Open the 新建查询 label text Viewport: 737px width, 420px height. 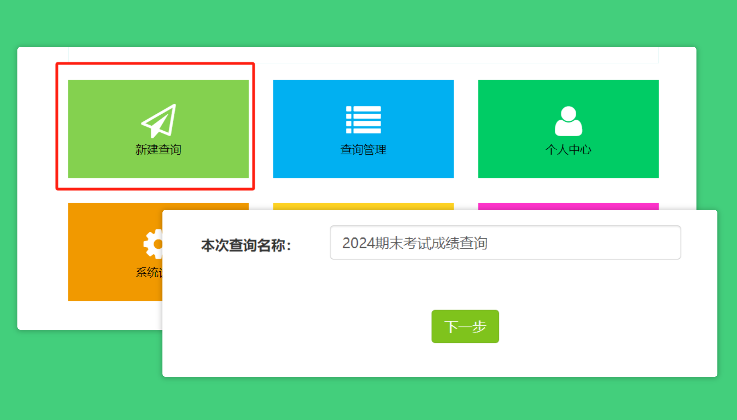pyautogui.click(x=158, y=150)
